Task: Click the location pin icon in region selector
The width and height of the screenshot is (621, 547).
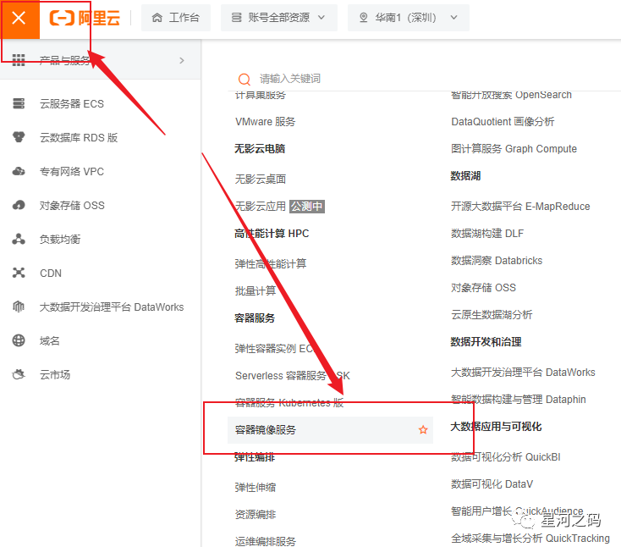Action: tap(363, 18)
